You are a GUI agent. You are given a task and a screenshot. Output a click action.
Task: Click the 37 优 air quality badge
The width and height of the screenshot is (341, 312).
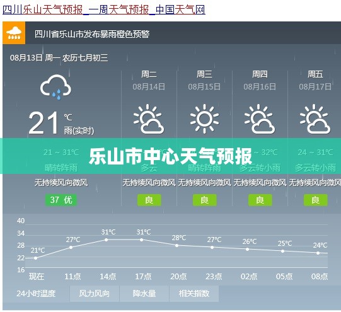tap(61, 200)
